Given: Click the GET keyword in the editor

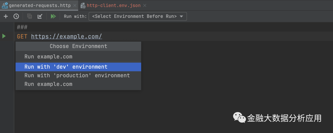Looking at the screenshot, I should (x=22, y=36).
